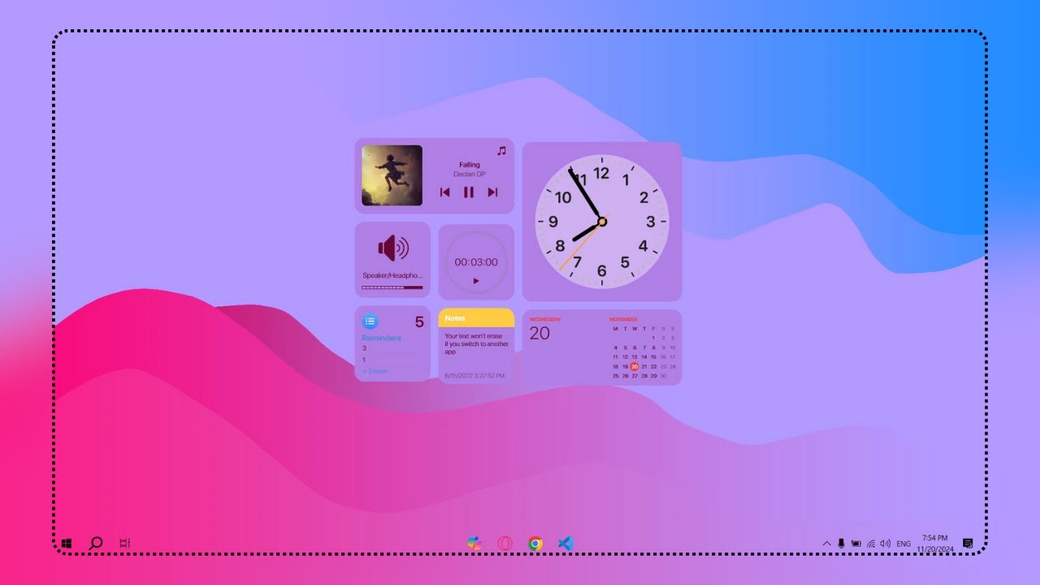Click the NOVEMBER month label
The image size is (1040, 585).
[624, 319]
